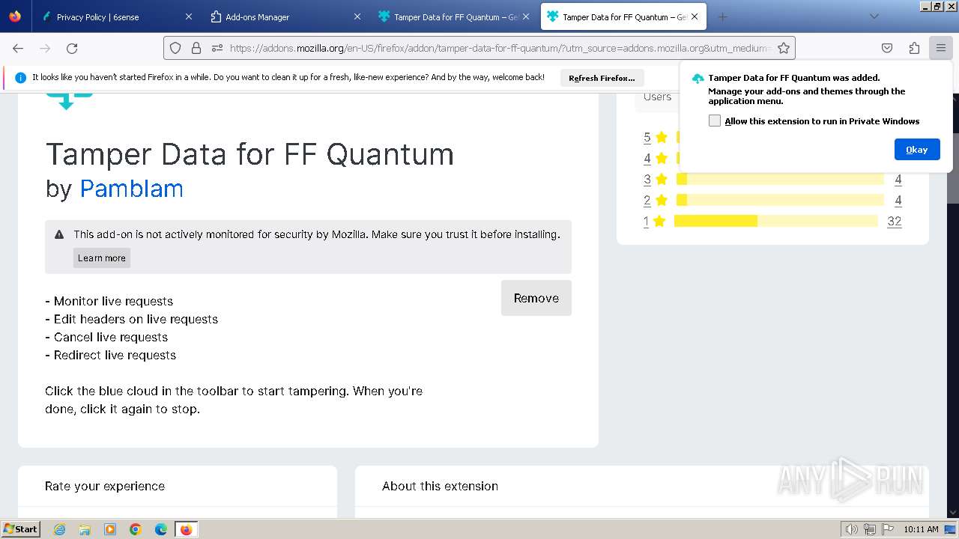Click Firefox taskbar button
The height and width of the screenshot is (539, 959).
[186, 529]
